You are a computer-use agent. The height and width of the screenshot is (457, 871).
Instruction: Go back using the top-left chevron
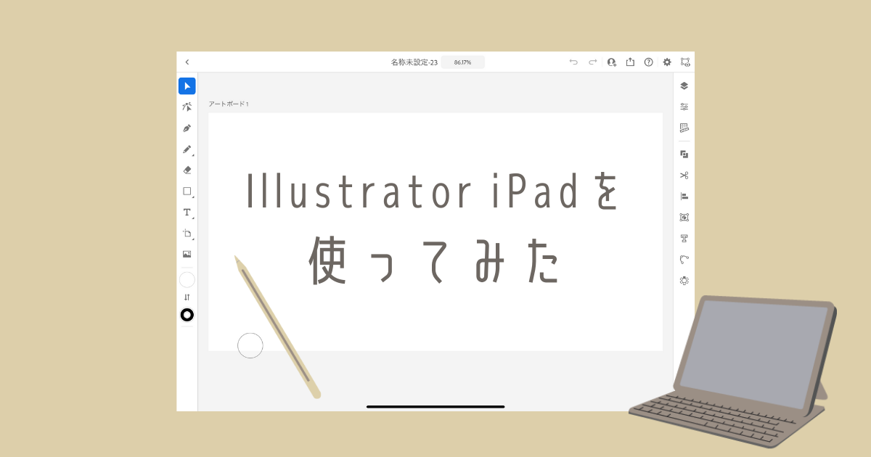pyautogui.click(x=187, y=62)
